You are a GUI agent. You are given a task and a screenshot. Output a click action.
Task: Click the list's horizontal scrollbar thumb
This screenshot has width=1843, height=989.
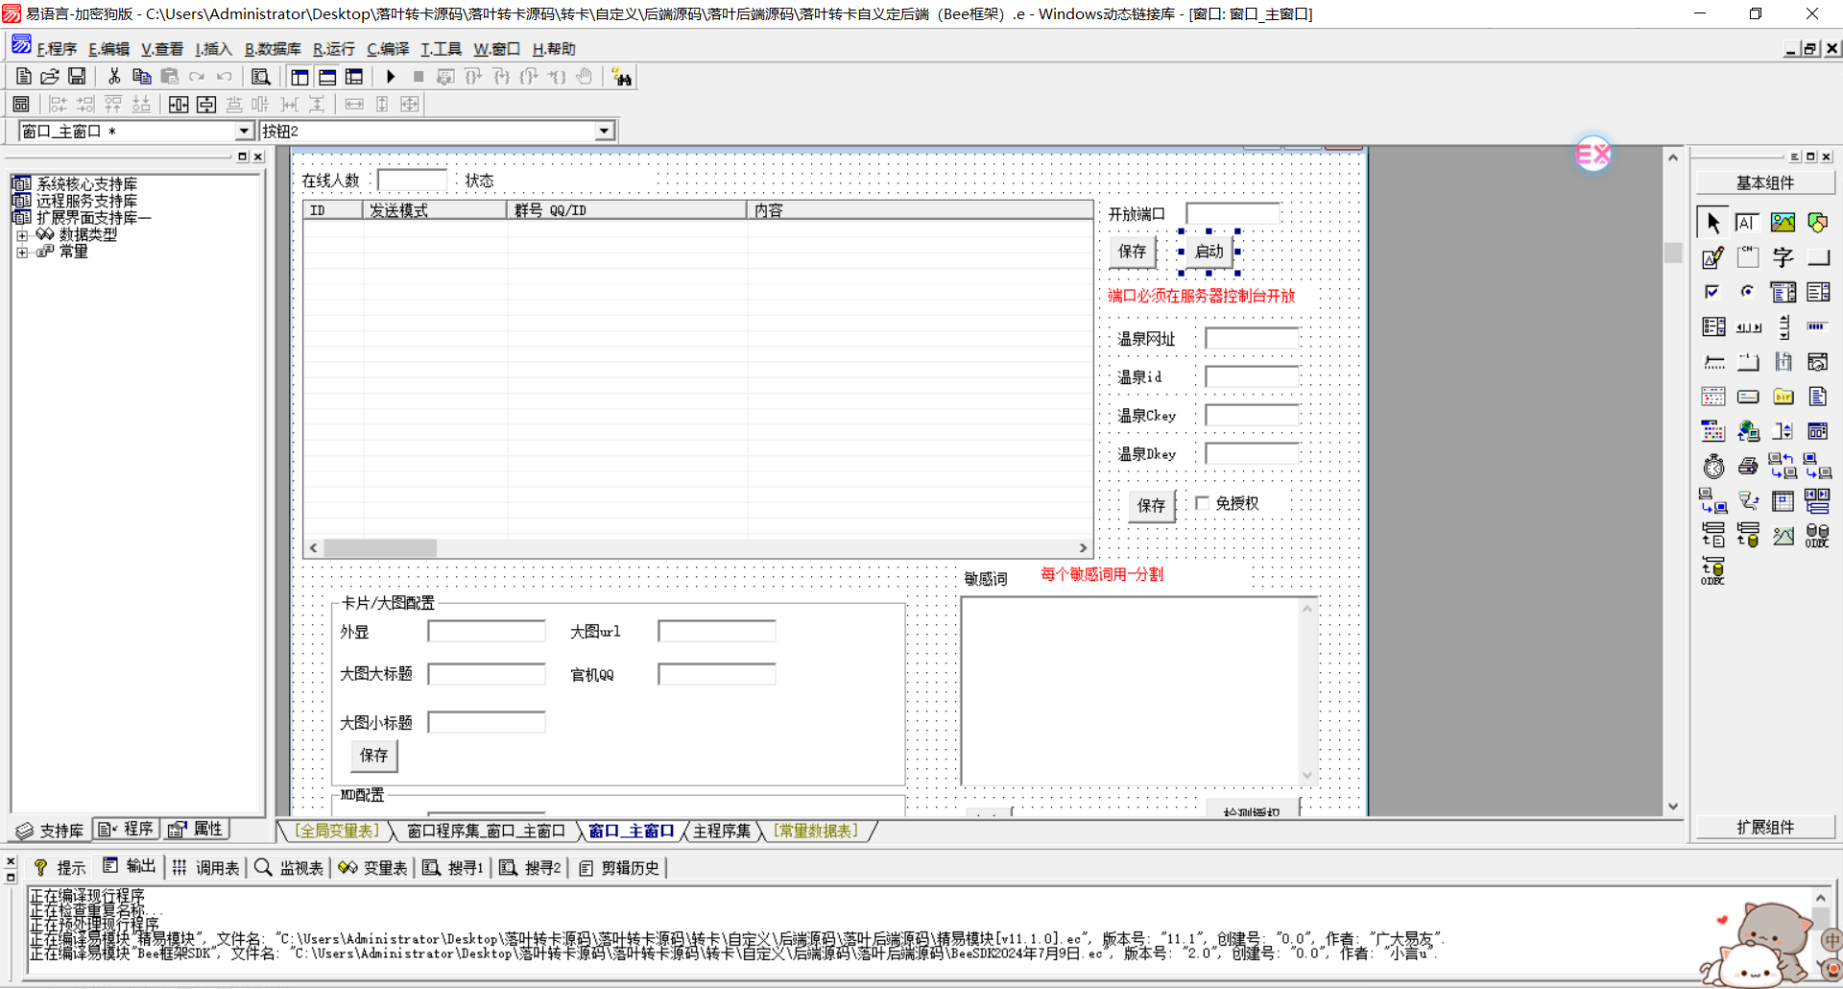(x=380, y=548)
